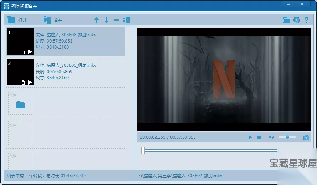
Task: Click the video seek bar handle
Action: [x=143, y=150]
